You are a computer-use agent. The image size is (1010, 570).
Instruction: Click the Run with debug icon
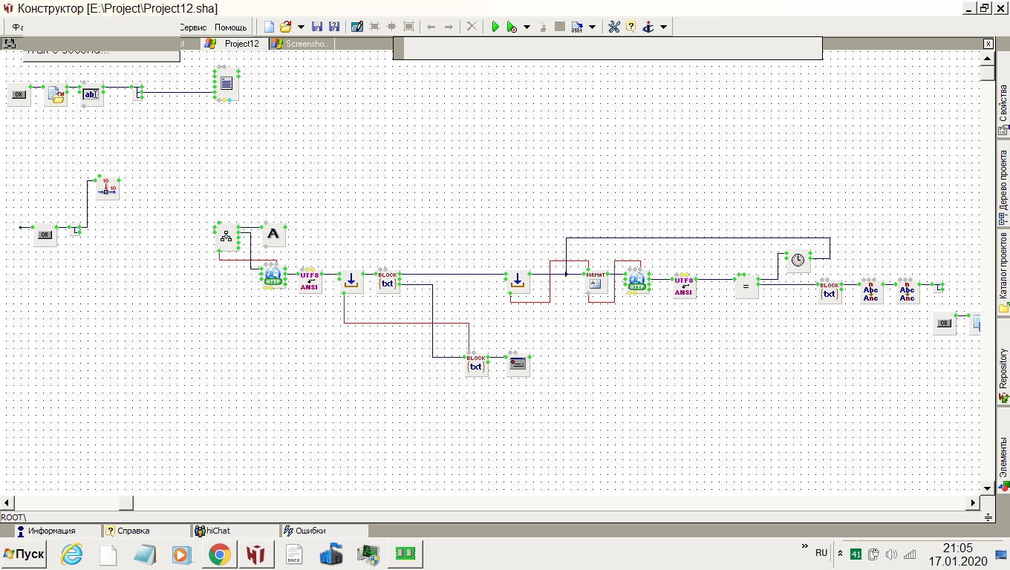(512, 27)
